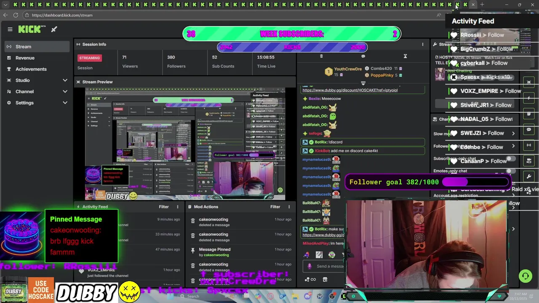Screen dimensions: 539x303
Task: Click the trash icon above chat leaderboard
Action: pos(321,56)
